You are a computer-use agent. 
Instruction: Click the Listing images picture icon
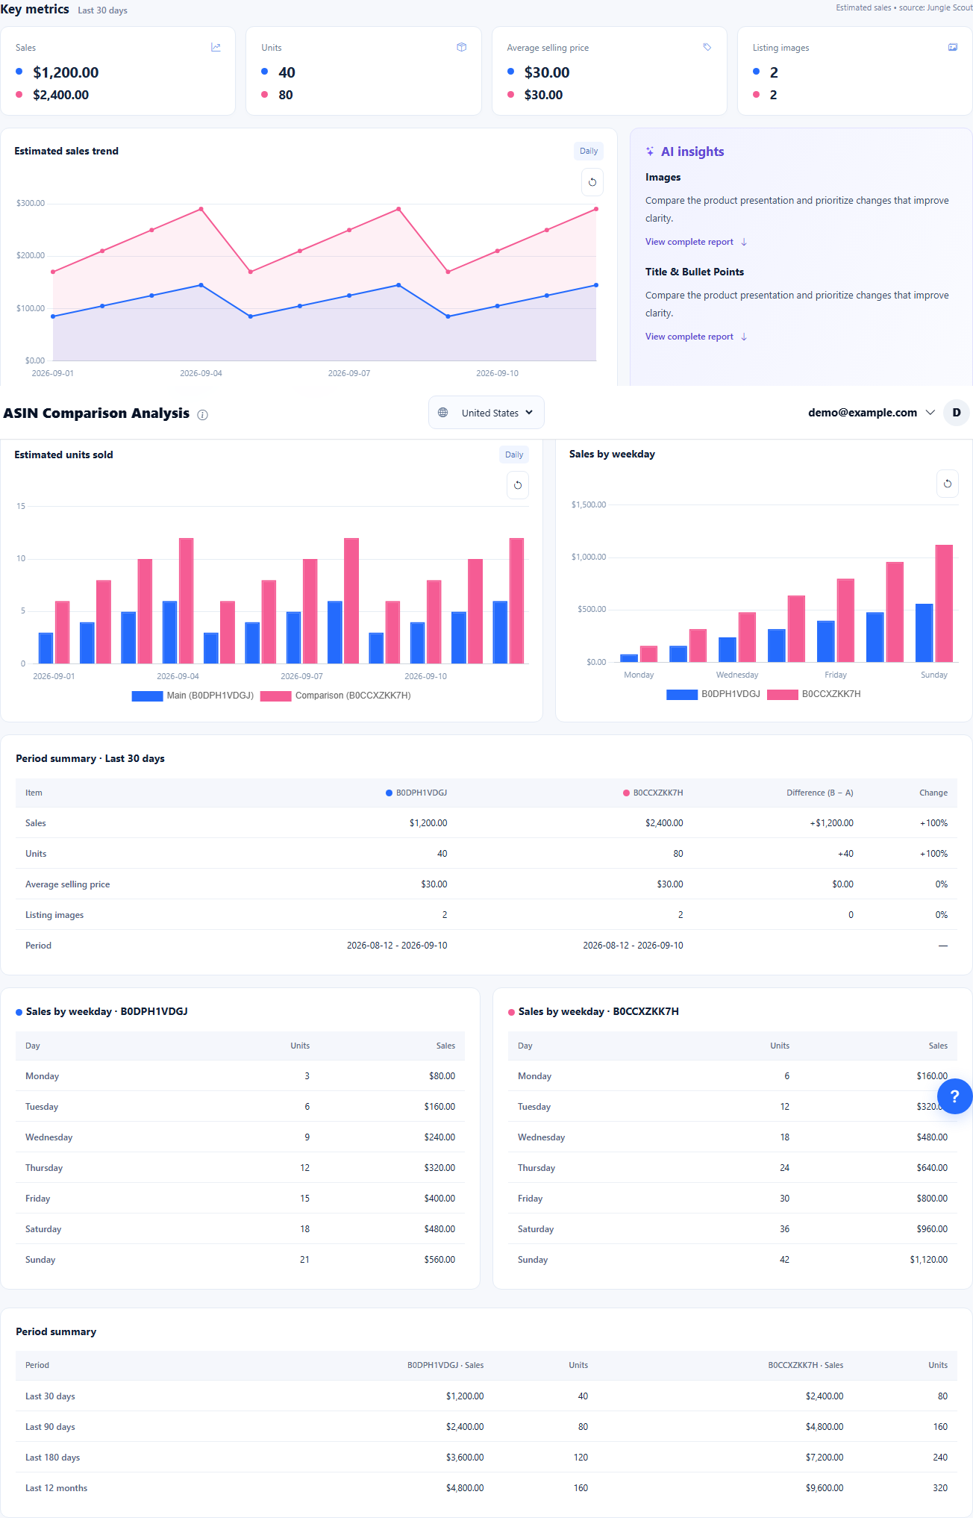(952, 47)
